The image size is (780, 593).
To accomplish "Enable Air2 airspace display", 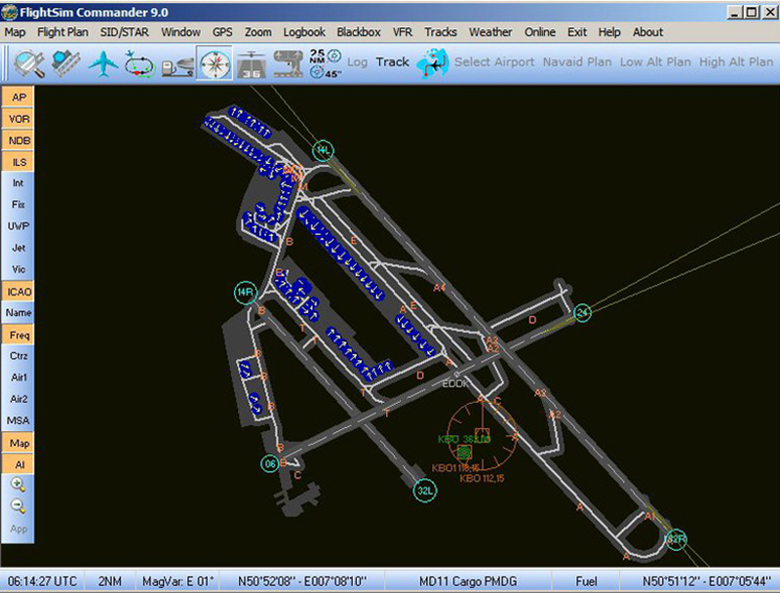I will (19, 399).
